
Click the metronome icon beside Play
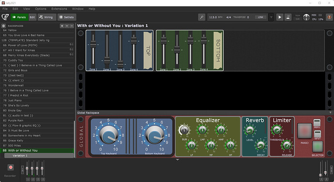click(288, 17)
